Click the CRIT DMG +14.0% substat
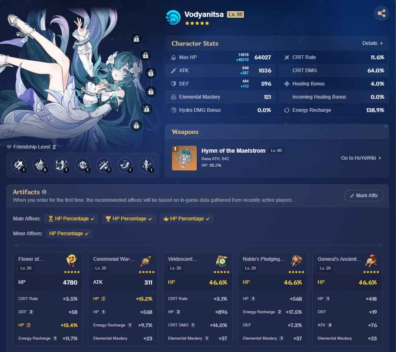396x352 pixels. coord(198,325)
